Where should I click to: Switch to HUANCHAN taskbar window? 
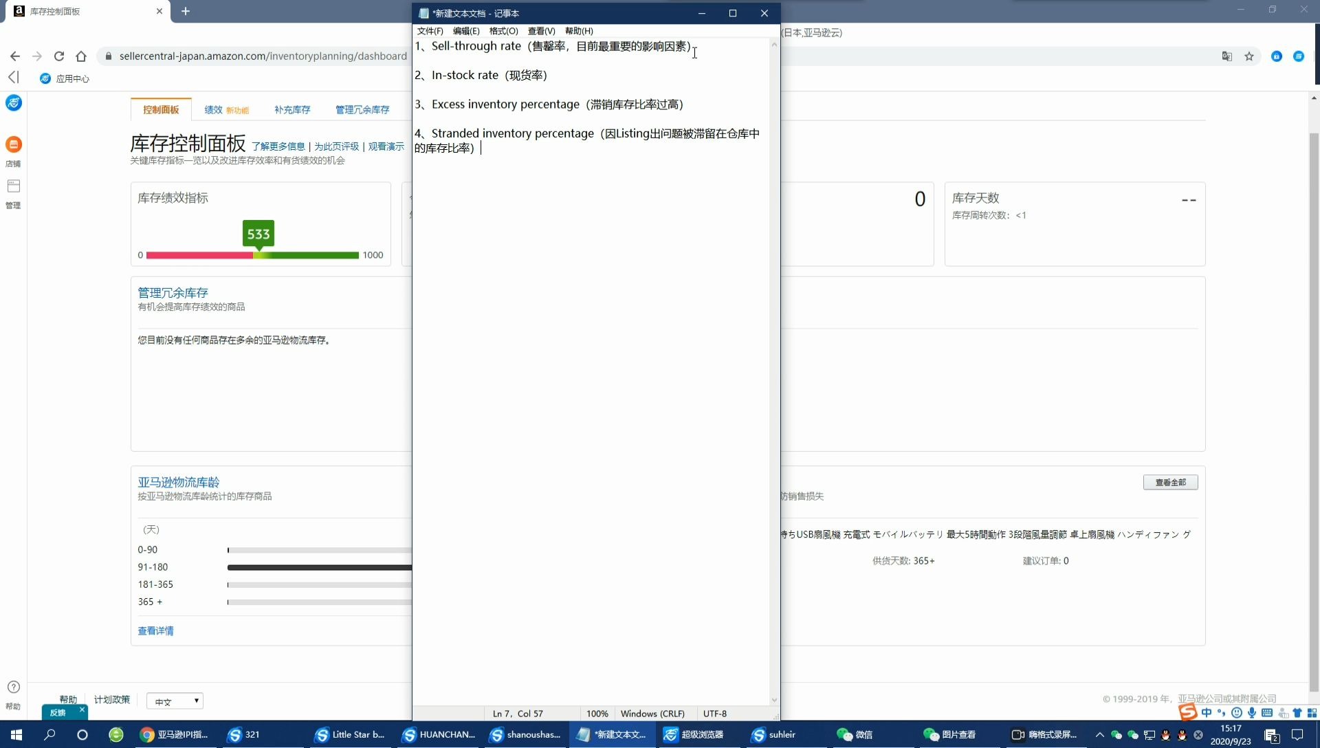pos(438,734)
